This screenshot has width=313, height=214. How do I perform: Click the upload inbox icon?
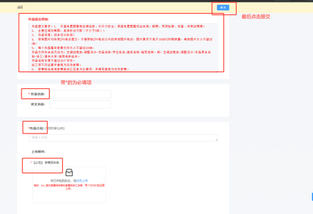[69, 173]
